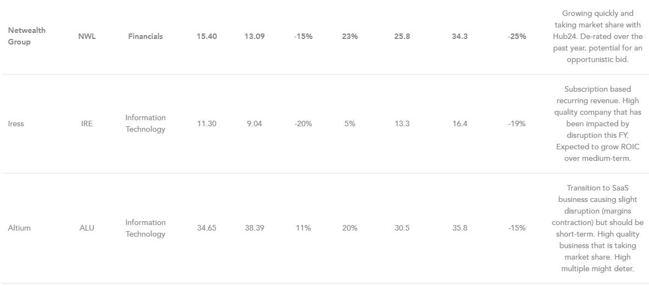Image resolution: width=649 pixels, height=286 pixels.
Task: Click the 16.4 value for Iress
Action: point(460,124)
